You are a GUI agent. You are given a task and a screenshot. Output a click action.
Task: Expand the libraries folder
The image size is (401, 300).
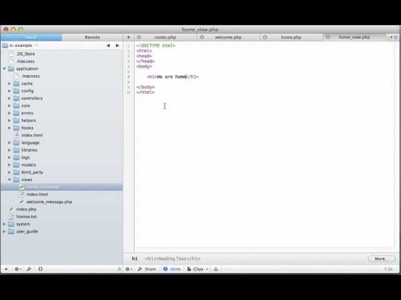tap(9, 150)
